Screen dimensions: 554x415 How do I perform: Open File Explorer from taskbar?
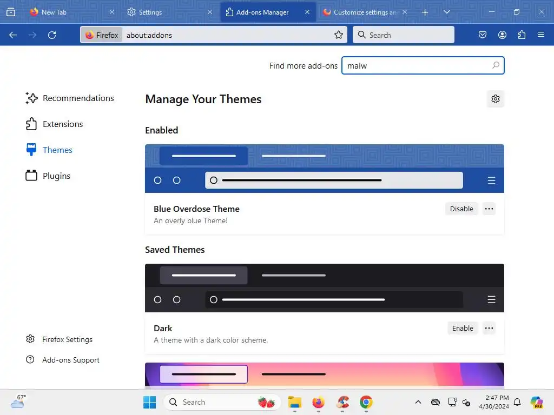[295, 402]
